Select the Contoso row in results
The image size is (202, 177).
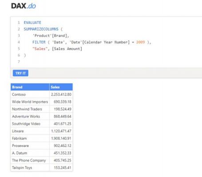pyautogui.click(x=42, y=94)
